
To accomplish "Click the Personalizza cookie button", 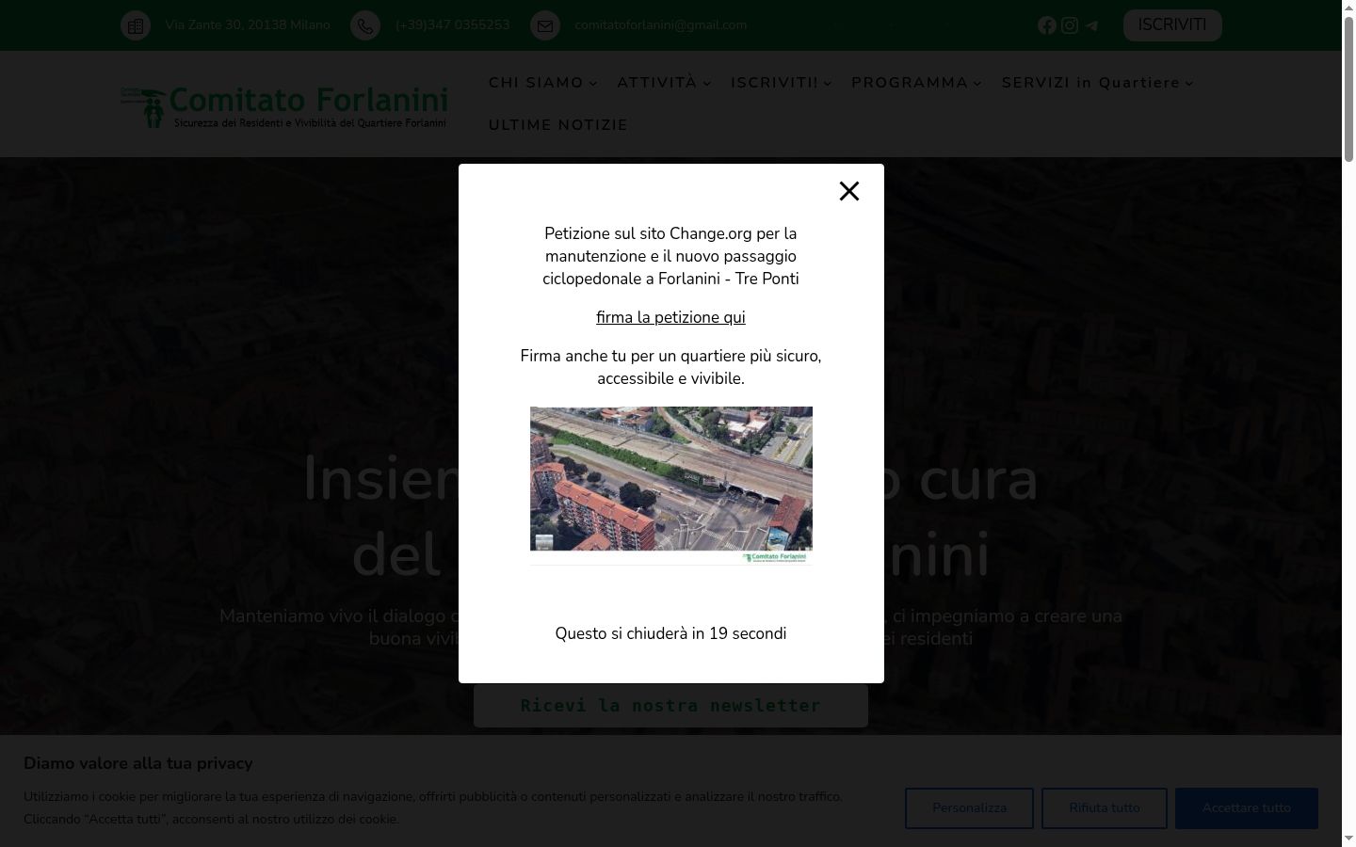I will 969,808.
